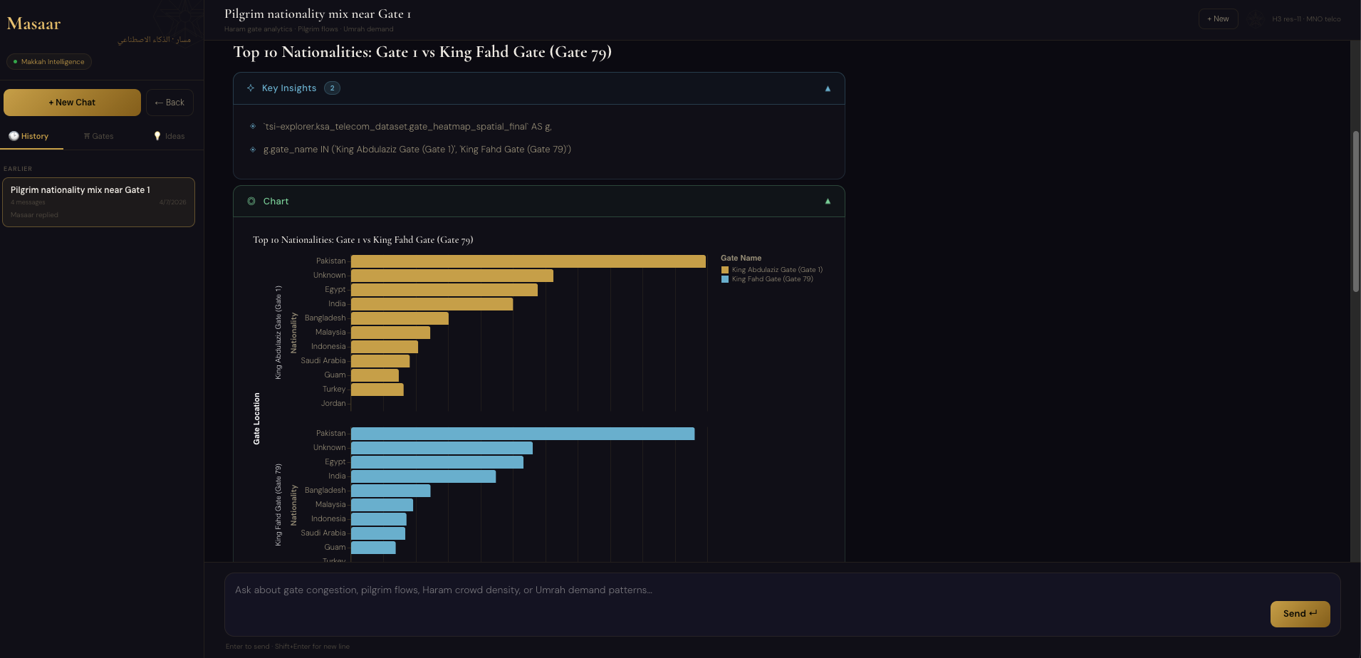The width and height of the screenshot is (1361, 658).
Task: Click the 'Gate Location' axis title
Action: pyautogui.click(x=256, y=419)
